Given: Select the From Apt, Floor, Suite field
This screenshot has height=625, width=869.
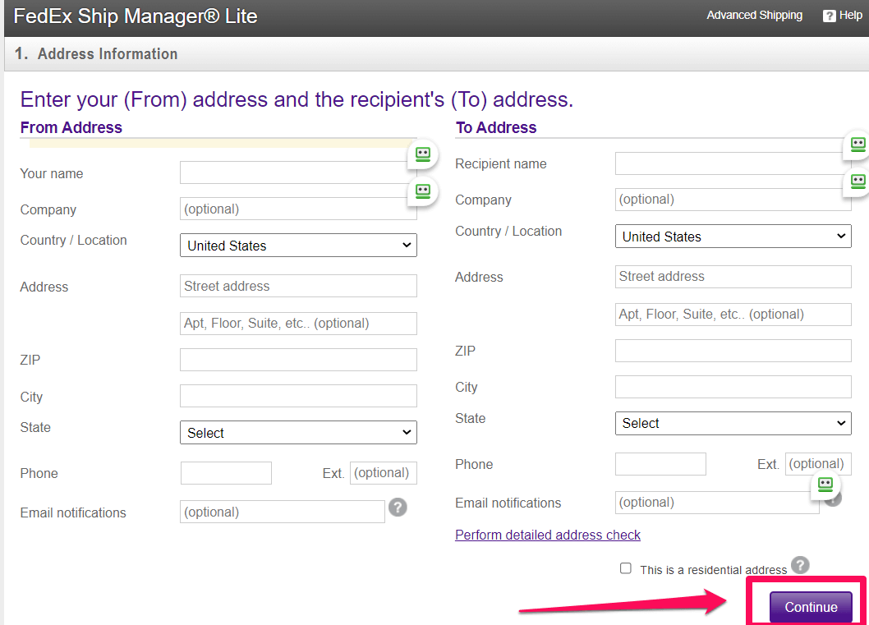Looking at the screenshot, I should coord(298,324).
